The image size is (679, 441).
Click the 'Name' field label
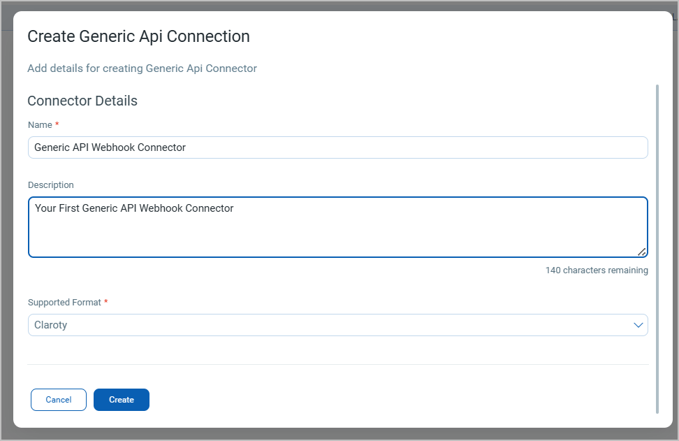coord(40,124)
